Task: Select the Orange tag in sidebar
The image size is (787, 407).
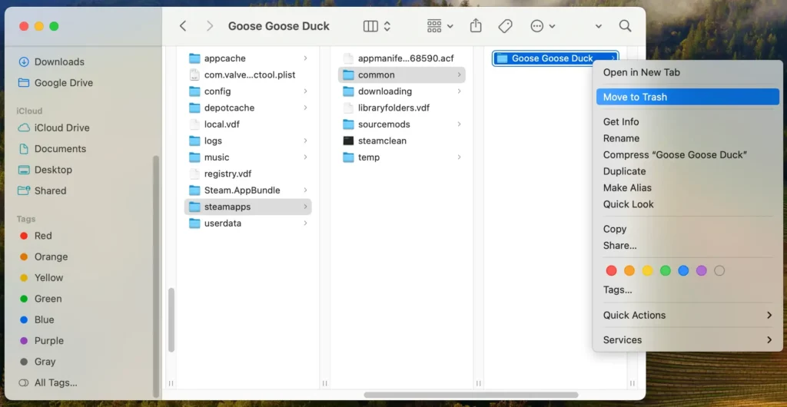Action: tap(51, 256)
